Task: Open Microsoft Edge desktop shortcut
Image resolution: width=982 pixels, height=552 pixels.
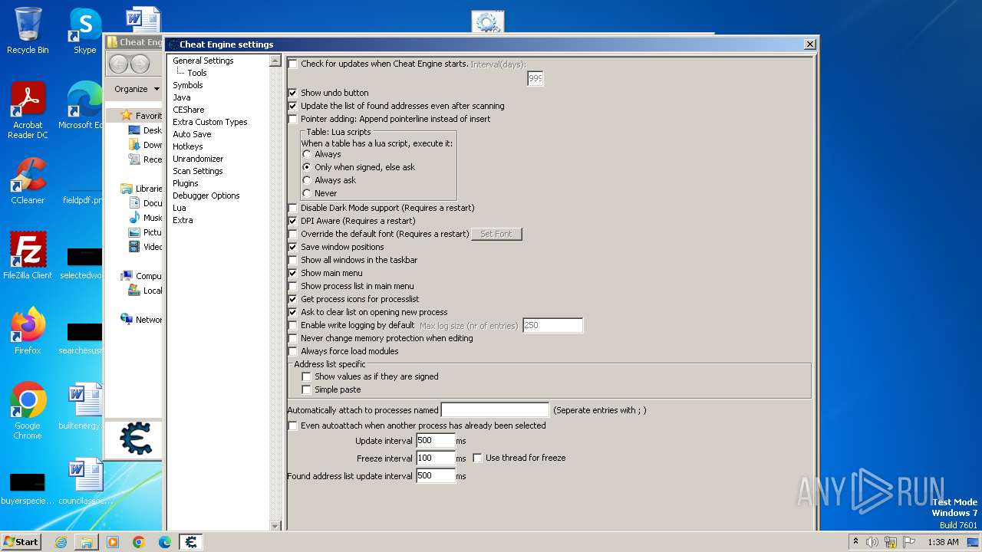Action: point(83,106)
